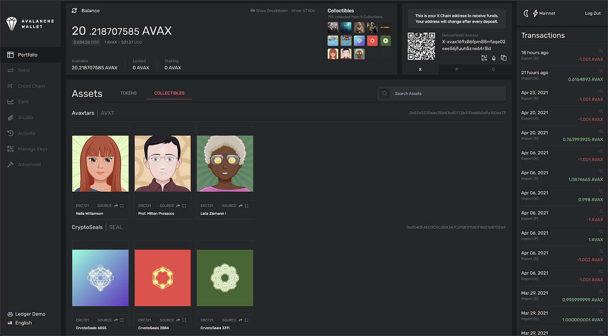Click SOURCE link on CryptoSeals 3311 card

(229, 320)
